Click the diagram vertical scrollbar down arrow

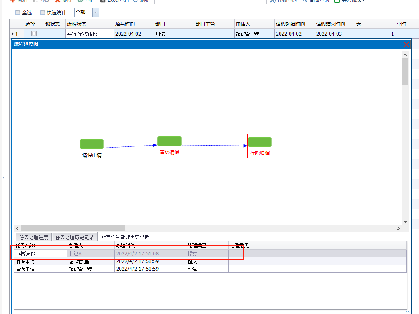[405, 221]
